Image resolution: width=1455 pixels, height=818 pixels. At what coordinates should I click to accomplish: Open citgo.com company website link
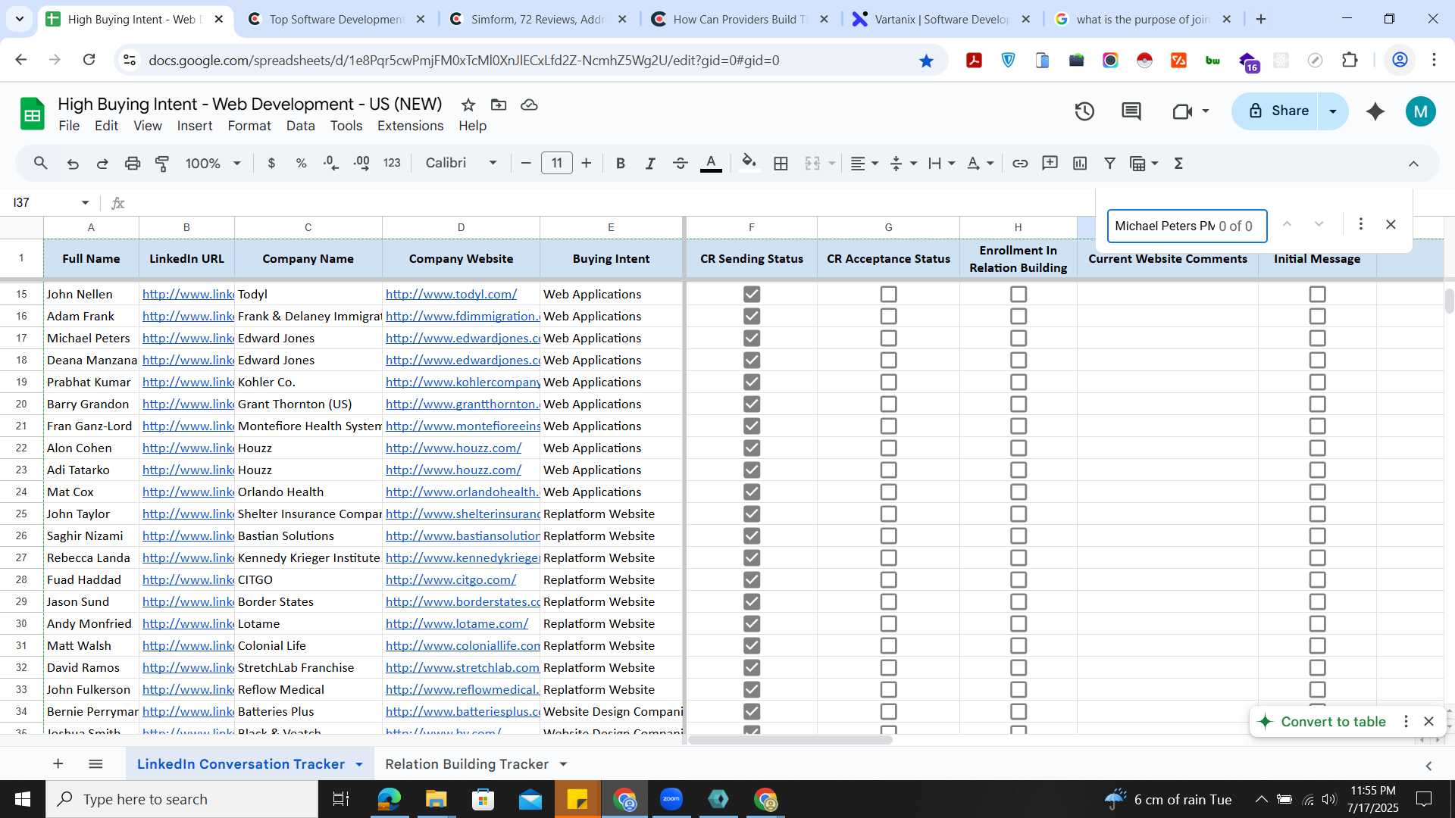point(451,579)
